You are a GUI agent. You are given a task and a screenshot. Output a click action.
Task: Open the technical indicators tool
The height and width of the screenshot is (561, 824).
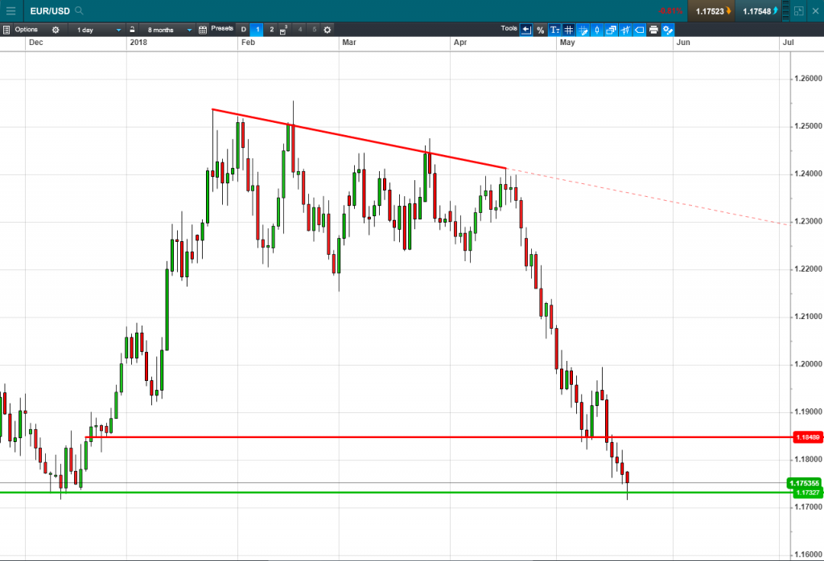tap(625, 30)
